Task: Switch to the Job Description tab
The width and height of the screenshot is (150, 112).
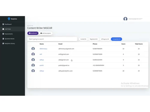Action: 46,33
